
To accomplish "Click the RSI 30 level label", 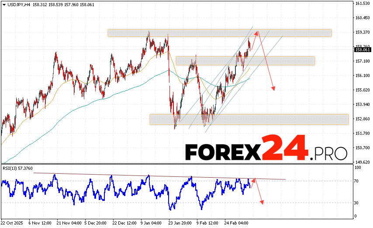I will [x=357, y=203].
